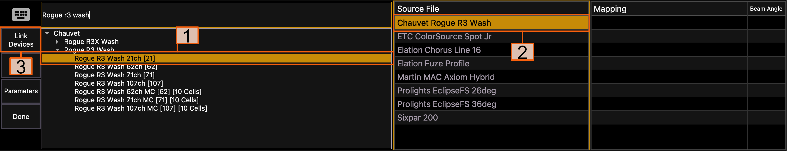The height and width of the screenshot is (151, 787).
Task: Open the Parameters button
Action: tap(21, 91)
